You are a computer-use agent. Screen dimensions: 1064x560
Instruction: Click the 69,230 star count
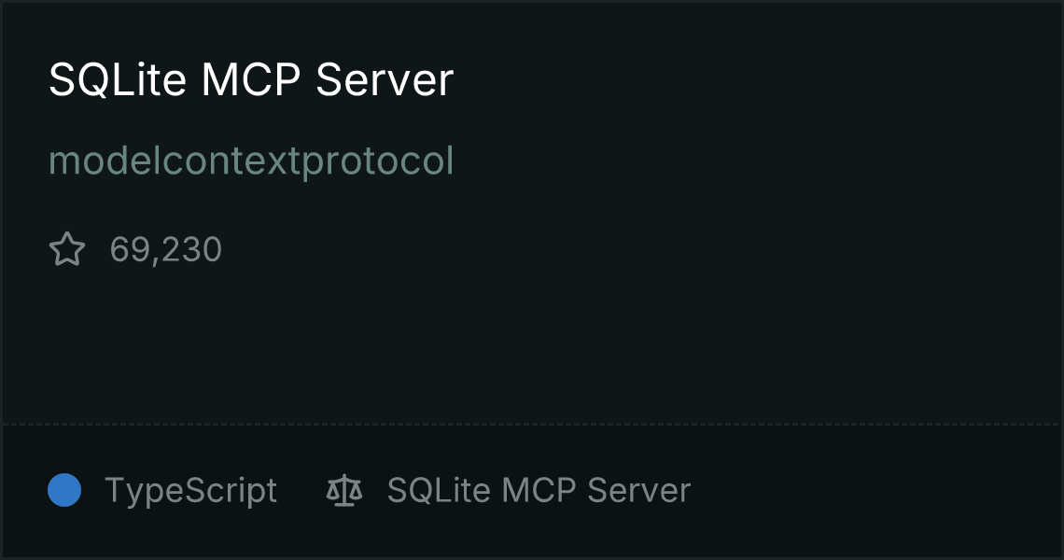[165, 250]
